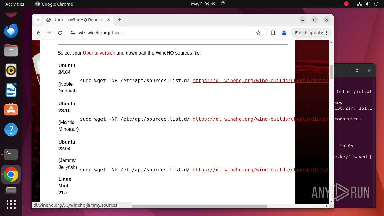Click the volume icon in top bar
384x216 pixels.
(368, 4)
